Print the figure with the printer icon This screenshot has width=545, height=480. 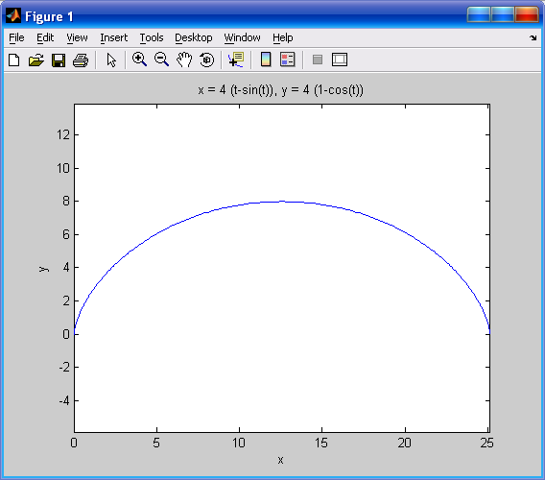81,60
